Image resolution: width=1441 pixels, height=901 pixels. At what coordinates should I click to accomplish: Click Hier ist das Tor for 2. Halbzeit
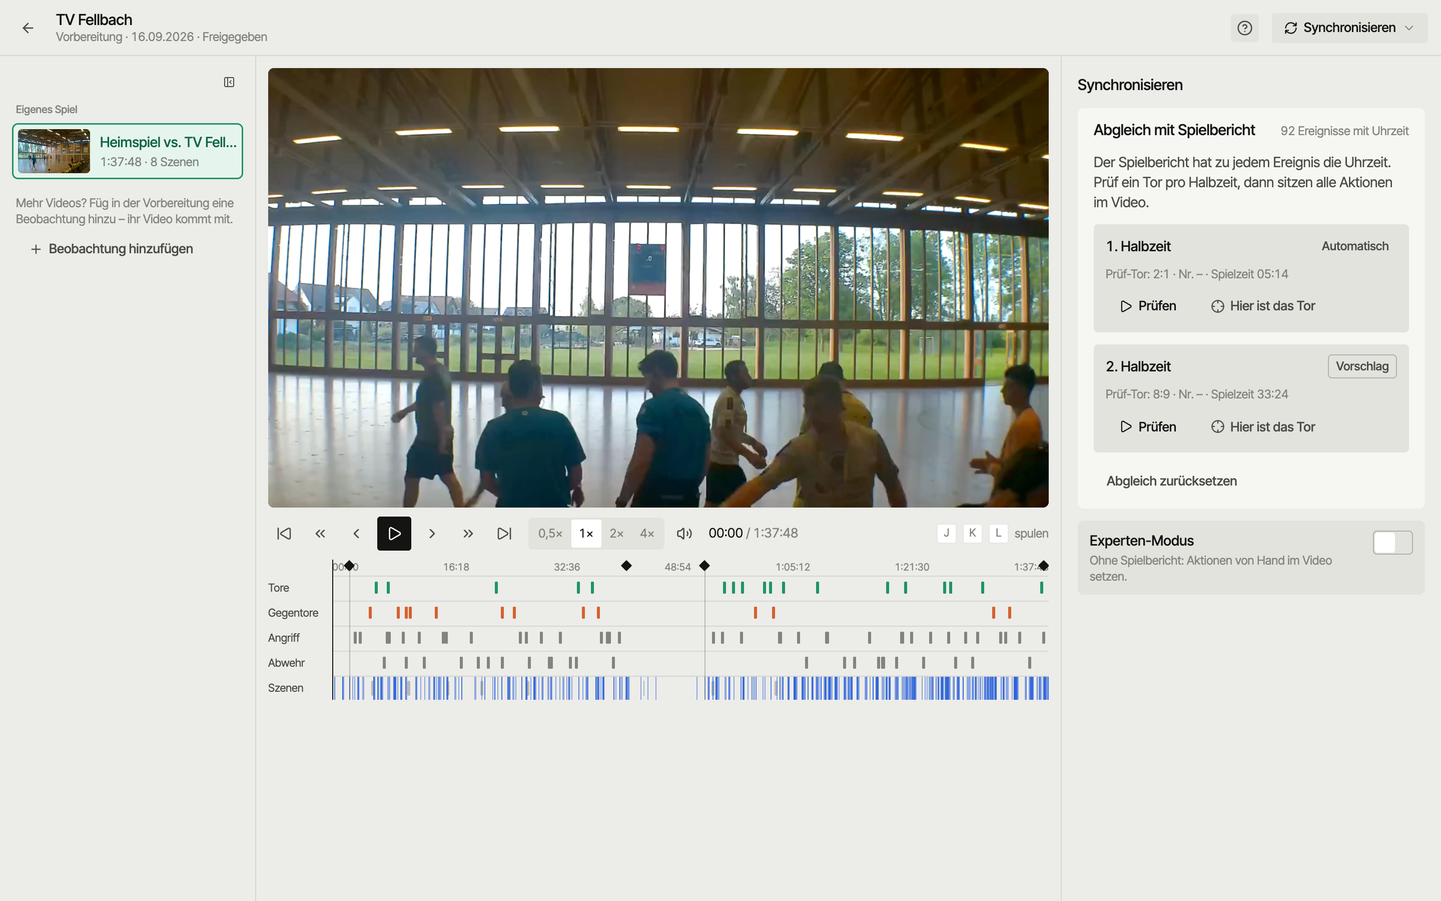tap(1263, 426)
